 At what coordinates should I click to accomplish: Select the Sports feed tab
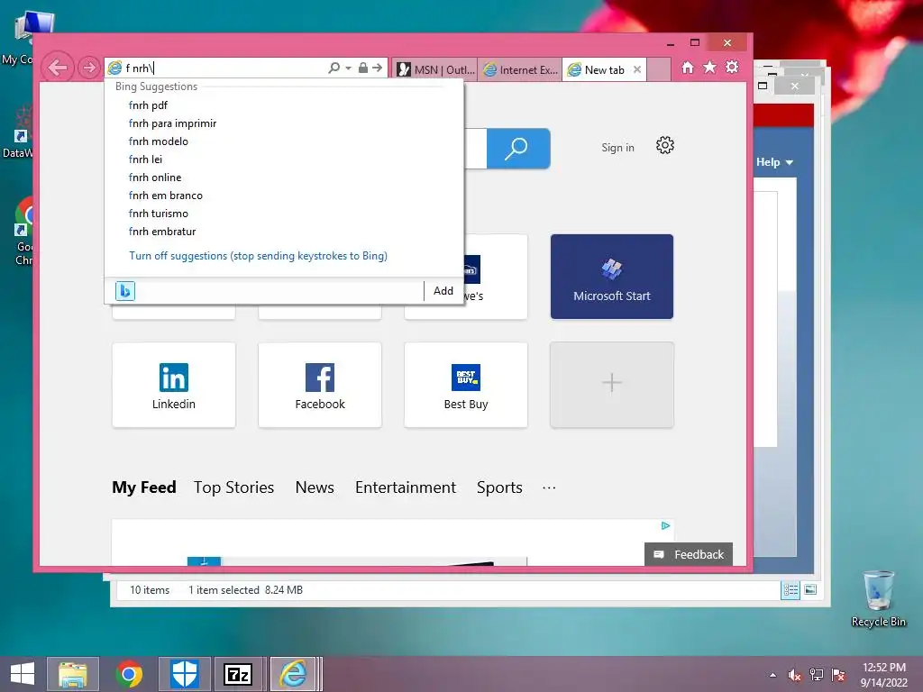coord(499,487)
